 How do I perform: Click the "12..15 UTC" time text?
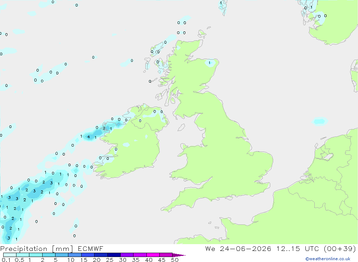[x=298, y=249]
